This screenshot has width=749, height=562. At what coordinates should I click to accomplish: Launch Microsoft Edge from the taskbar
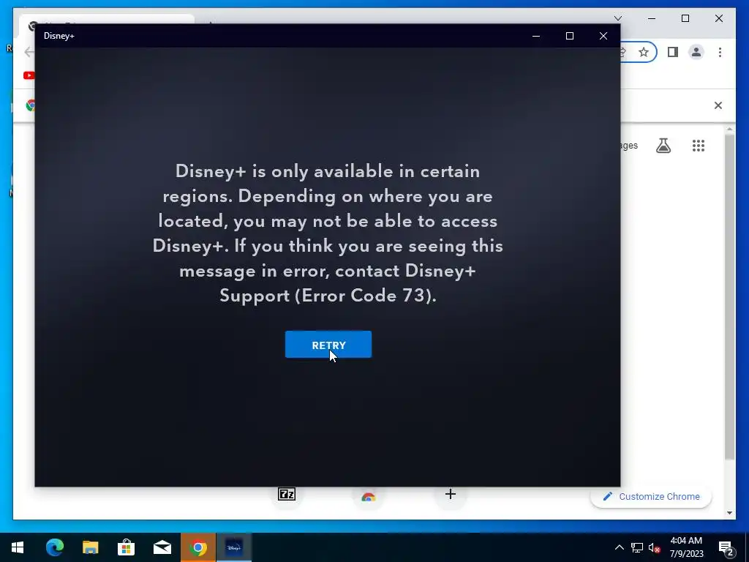pos(54,547)
